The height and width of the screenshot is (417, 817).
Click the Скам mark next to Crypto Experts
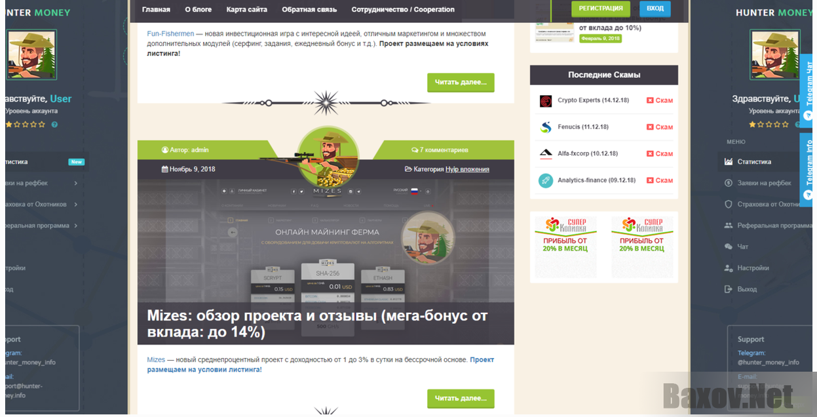click(x=660, y=100)
